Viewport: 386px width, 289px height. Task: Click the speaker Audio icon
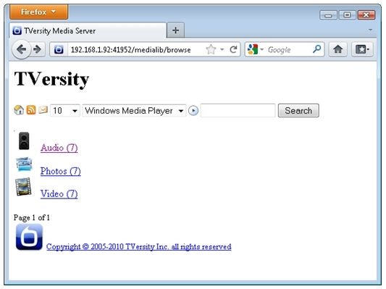click(x=24, y=141)
